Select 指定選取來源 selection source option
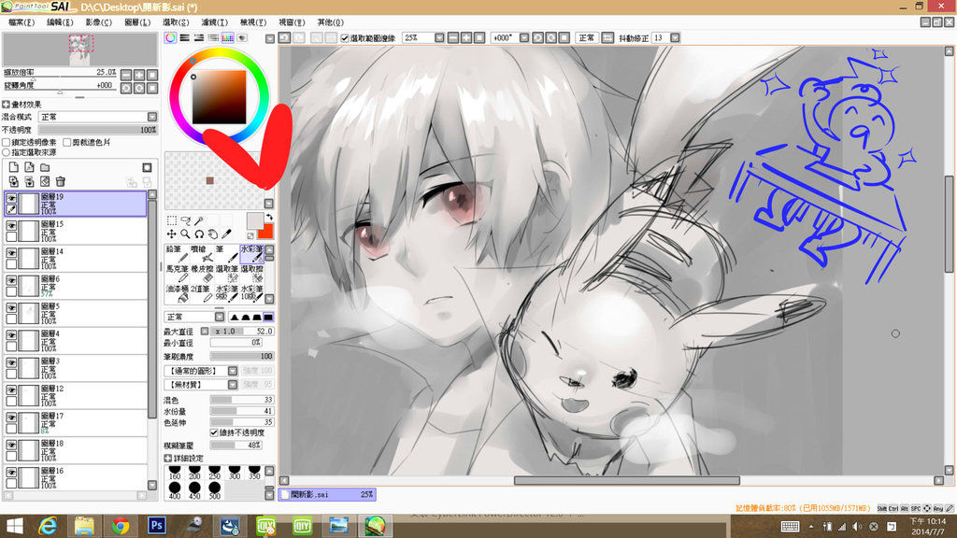957x538 pixels. (7, 152)
